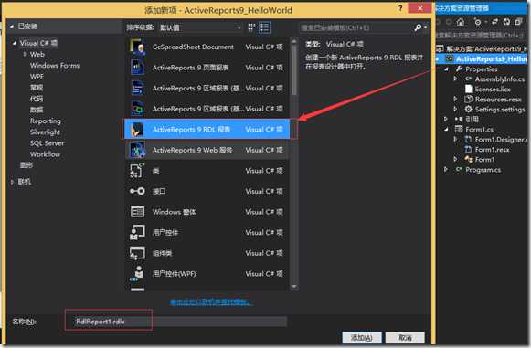Image resolution: width=531 pixels, height=348 pixels.
Task: Expand Program.cs node in Solution Explorer
Action: tap(446, 169)
